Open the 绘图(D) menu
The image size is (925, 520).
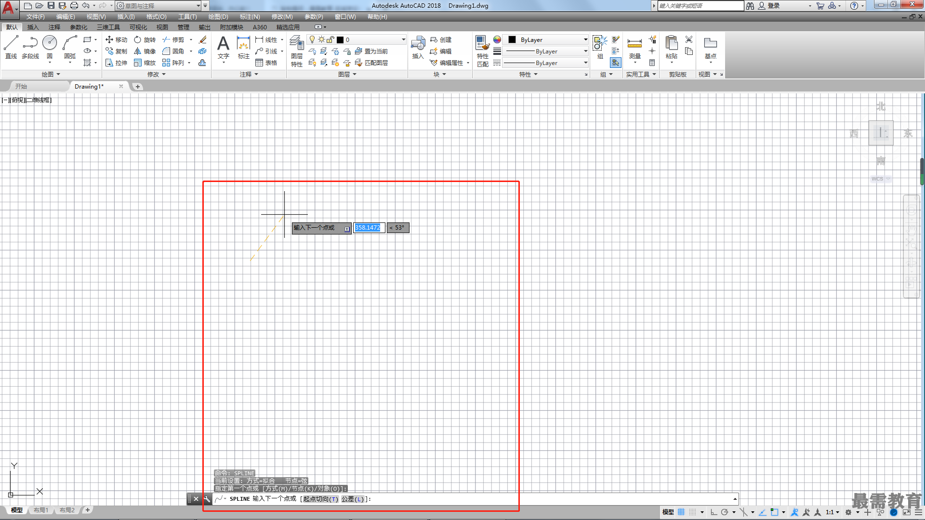pyautogui.click(x=218, y=17)
